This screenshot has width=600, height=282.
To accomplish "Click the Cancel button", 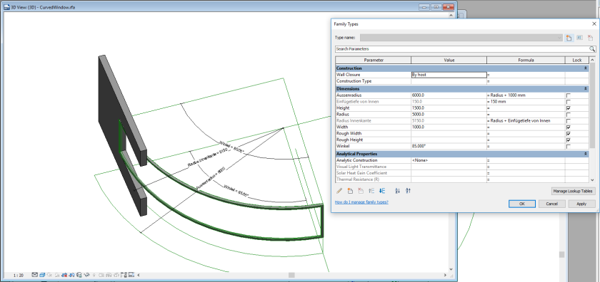I will 551,204.
